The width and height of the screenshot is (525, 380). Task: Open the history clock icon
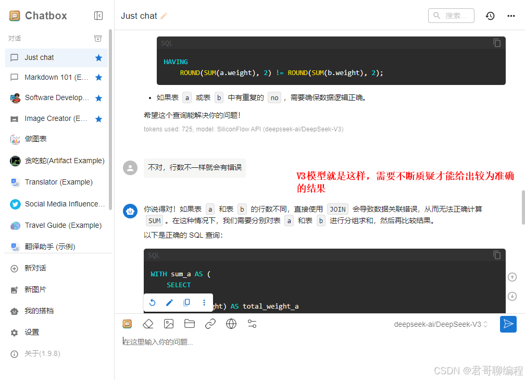(x=490, y=16)
